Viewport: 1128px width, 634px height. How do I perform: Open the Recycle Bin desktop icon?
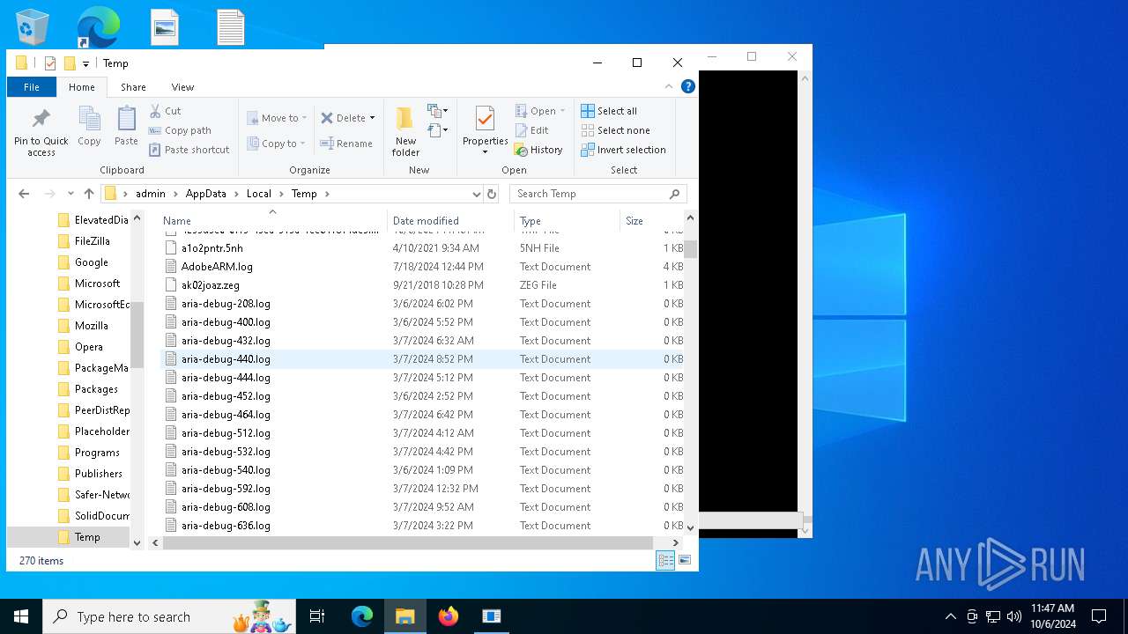pyautogui.click(x=33, y=27)
